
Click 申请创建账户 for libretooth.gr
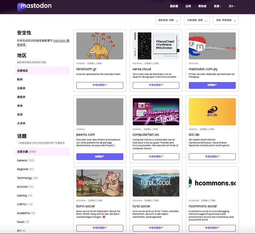click(100, 85)
